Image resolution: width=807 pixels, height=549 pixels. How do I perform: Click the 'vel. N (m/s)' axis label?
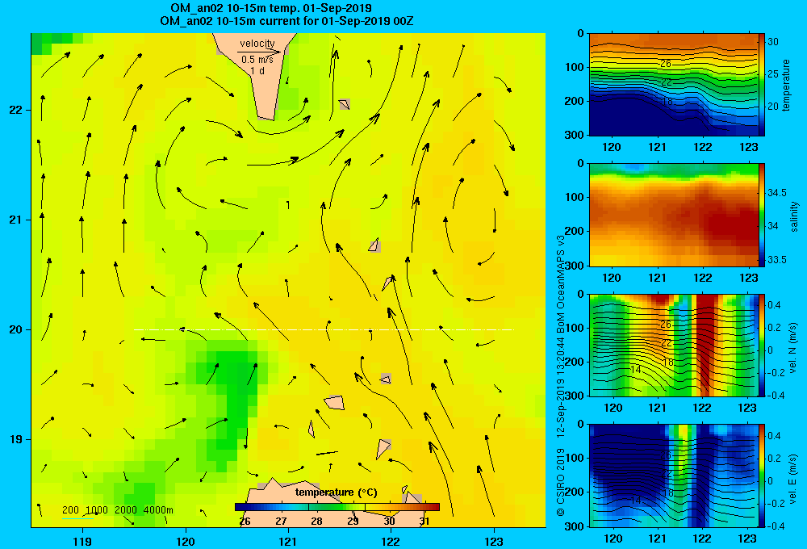(793, 348)
